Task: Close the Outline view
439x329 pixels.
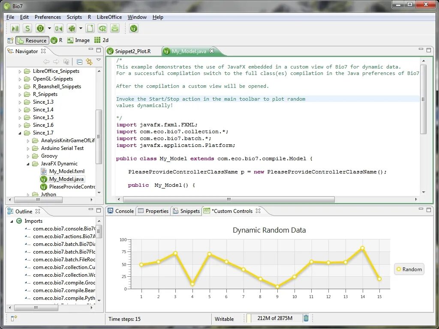Action: point(38,211)
